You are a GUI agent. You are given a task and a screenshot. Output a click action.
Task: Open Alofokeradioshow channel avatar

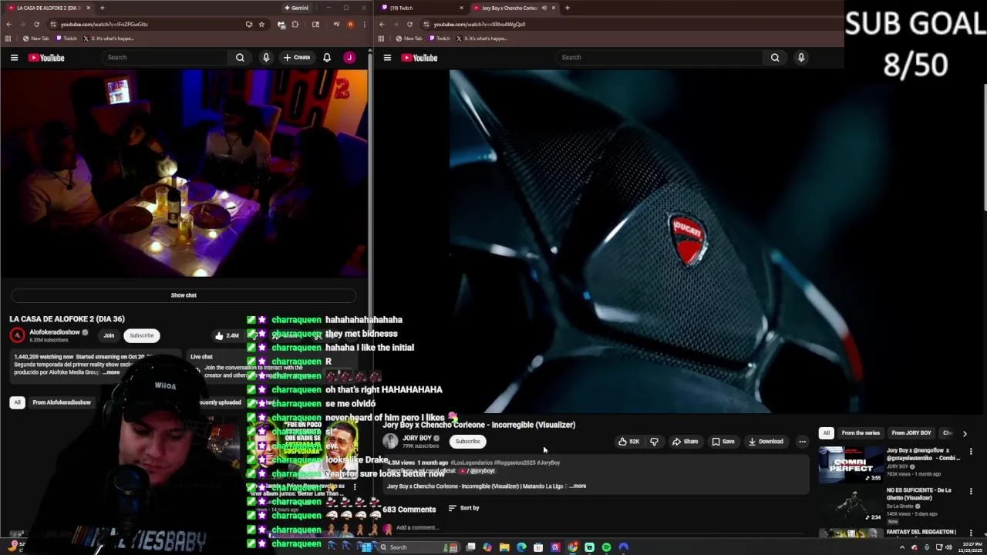(x=17, y=335)
